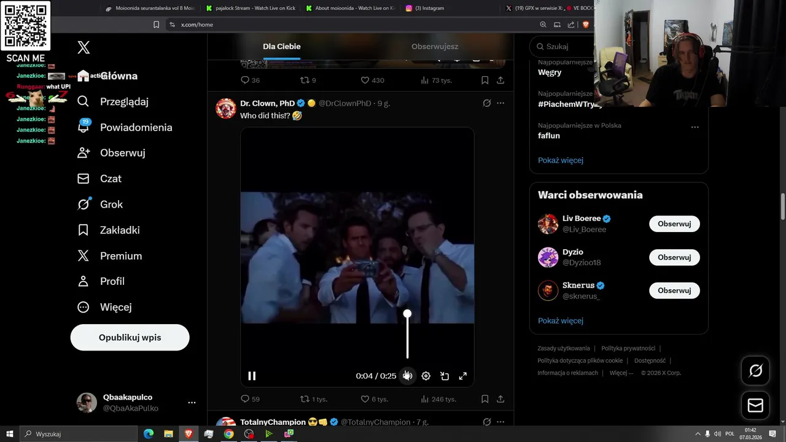The width and height of the screenshot is (786, 442).
Task: Mute the video volume icon
Action: click(x=407, y=376)
